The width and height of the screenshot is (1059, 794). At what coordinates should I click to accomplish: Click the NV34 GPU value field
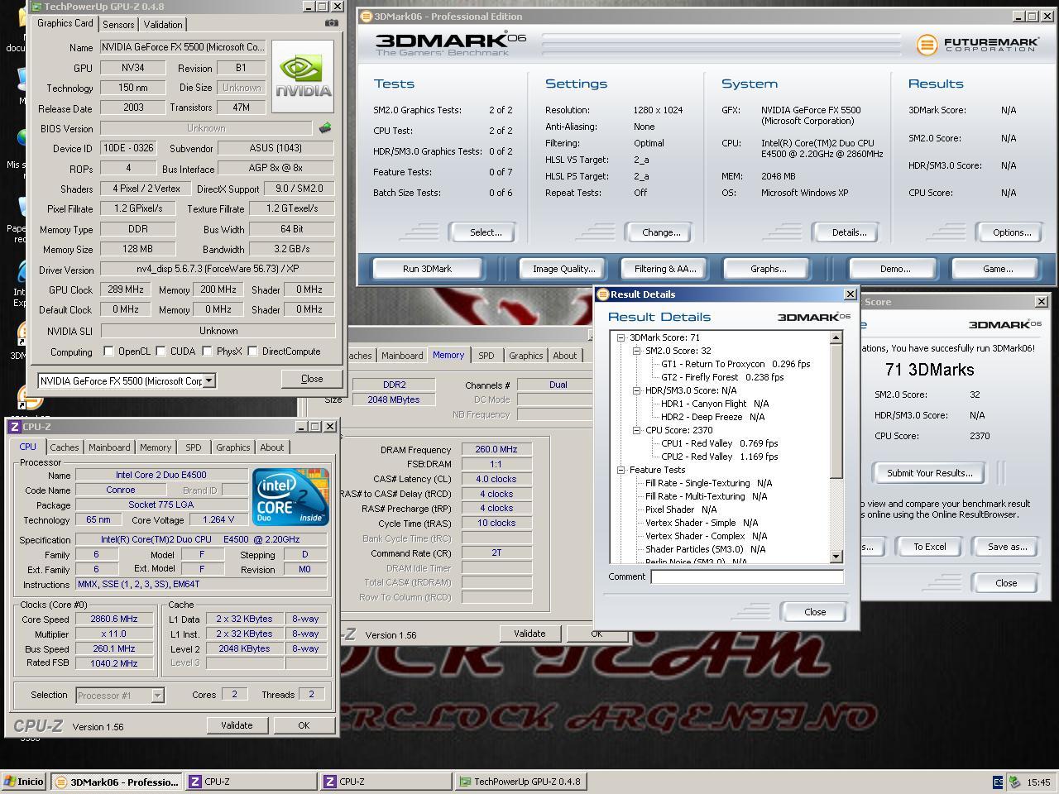click(133, 69)
